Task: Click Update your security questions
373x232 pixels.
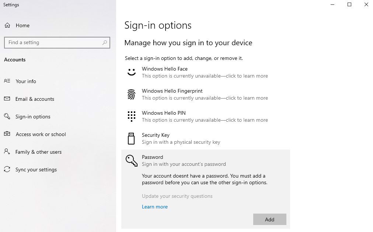Action: pyautogui.click(x=177, y=196)
